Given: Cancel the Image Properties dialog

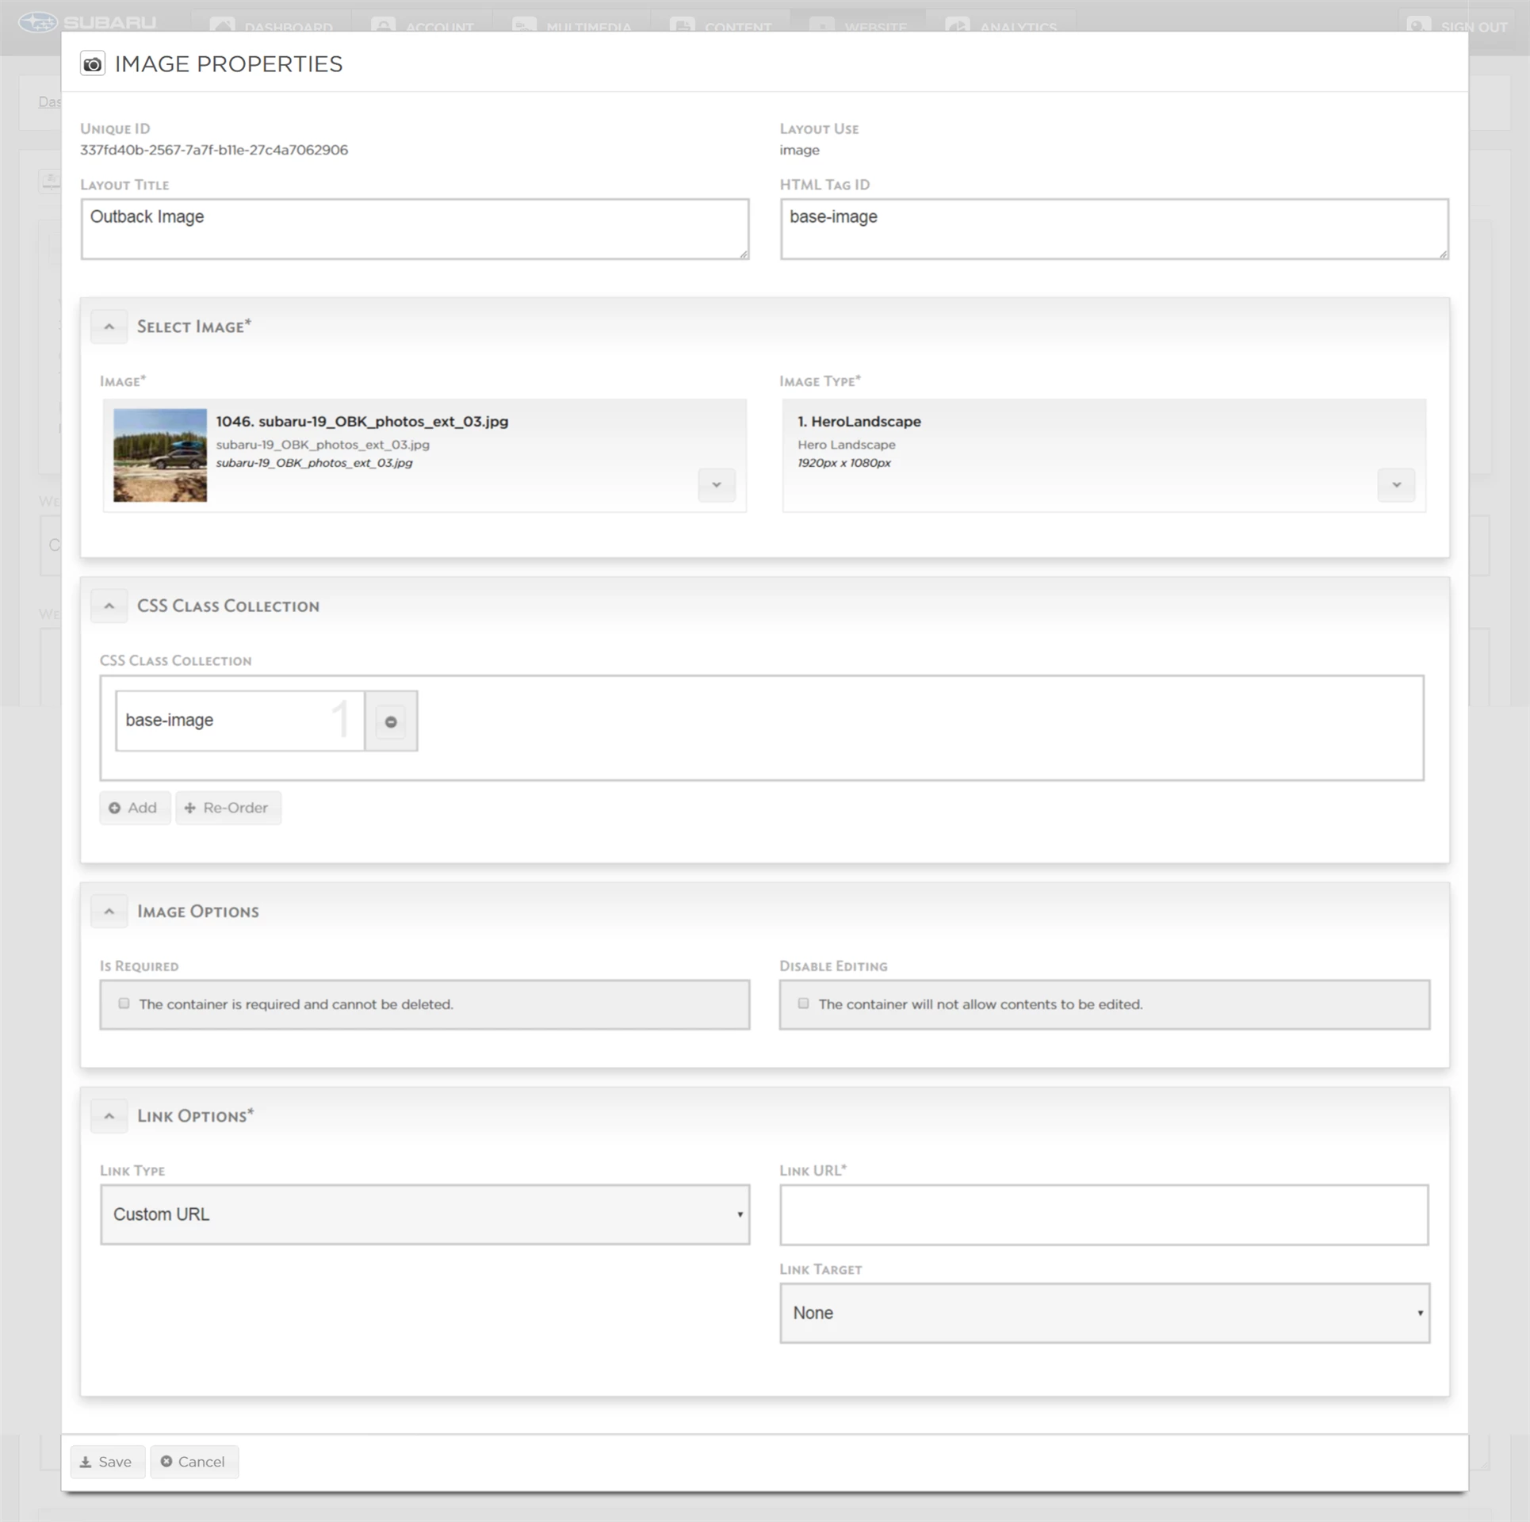Looking at the screenshot, I should pos(193,1462).
